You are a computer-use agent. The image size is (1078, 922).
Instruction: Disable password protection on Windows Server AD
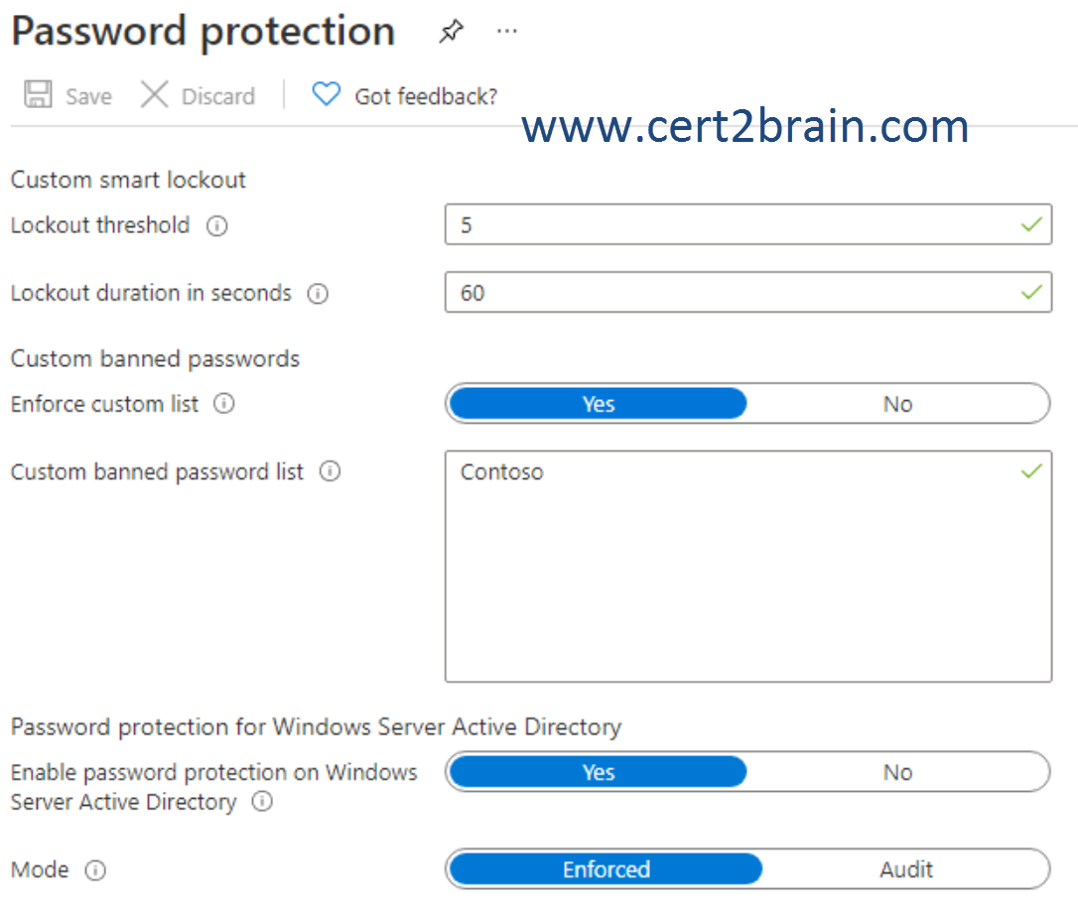coord(898,772)
